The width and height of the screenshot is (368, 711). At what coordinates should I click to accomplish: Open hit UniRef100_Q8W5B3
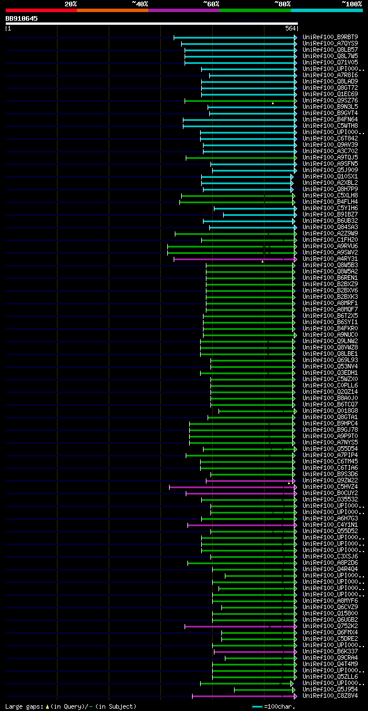click(x=330, y=265)
